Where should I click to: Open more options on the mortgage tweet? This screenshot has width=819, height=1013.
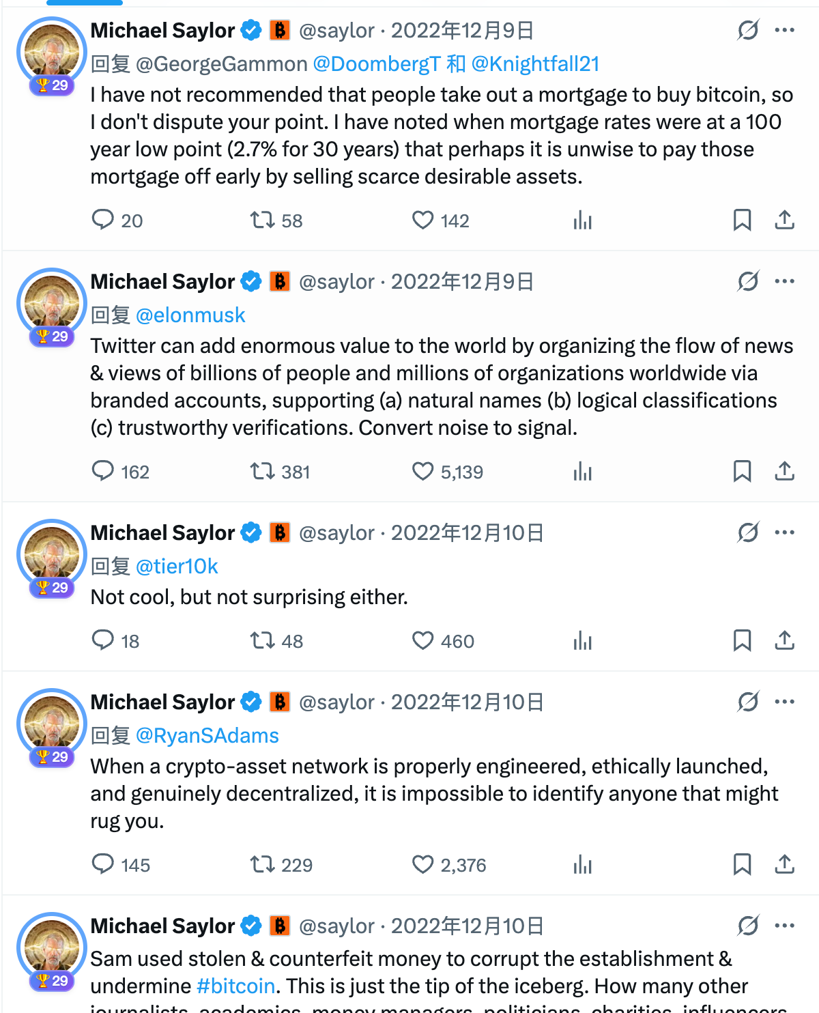coord(784,30)
